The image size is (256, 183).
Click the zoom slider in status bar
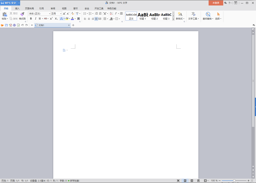pos(234,181)
